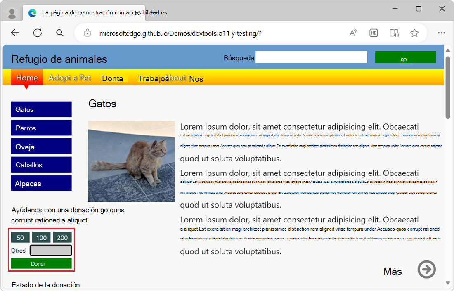
Task: Click the Otros amount input field
Action: point(51,251)
